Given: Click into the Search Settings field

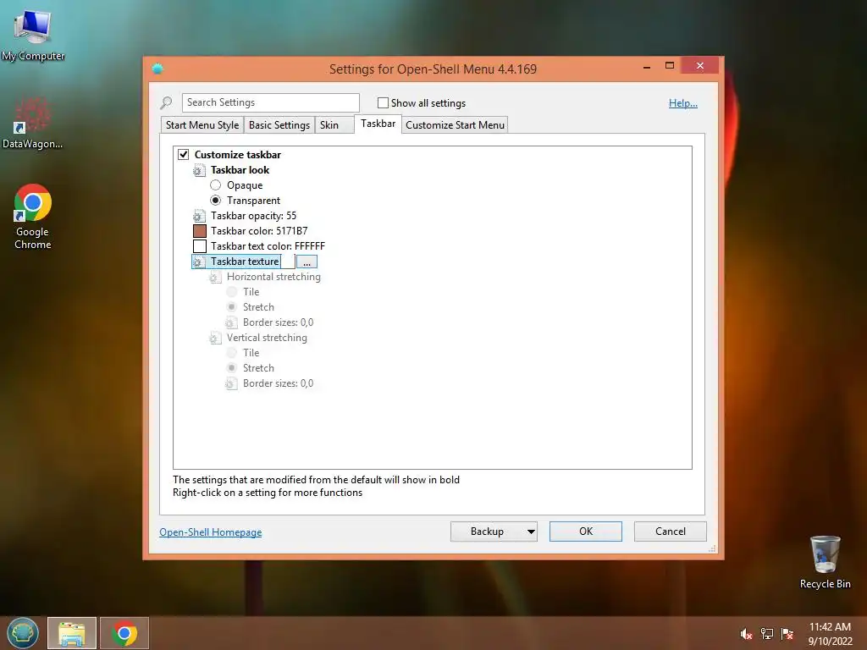Looking at the screenshot, I should point(270,102).
